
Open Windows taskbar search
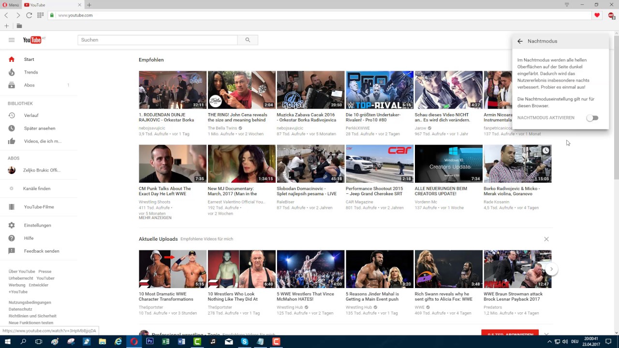23,342
